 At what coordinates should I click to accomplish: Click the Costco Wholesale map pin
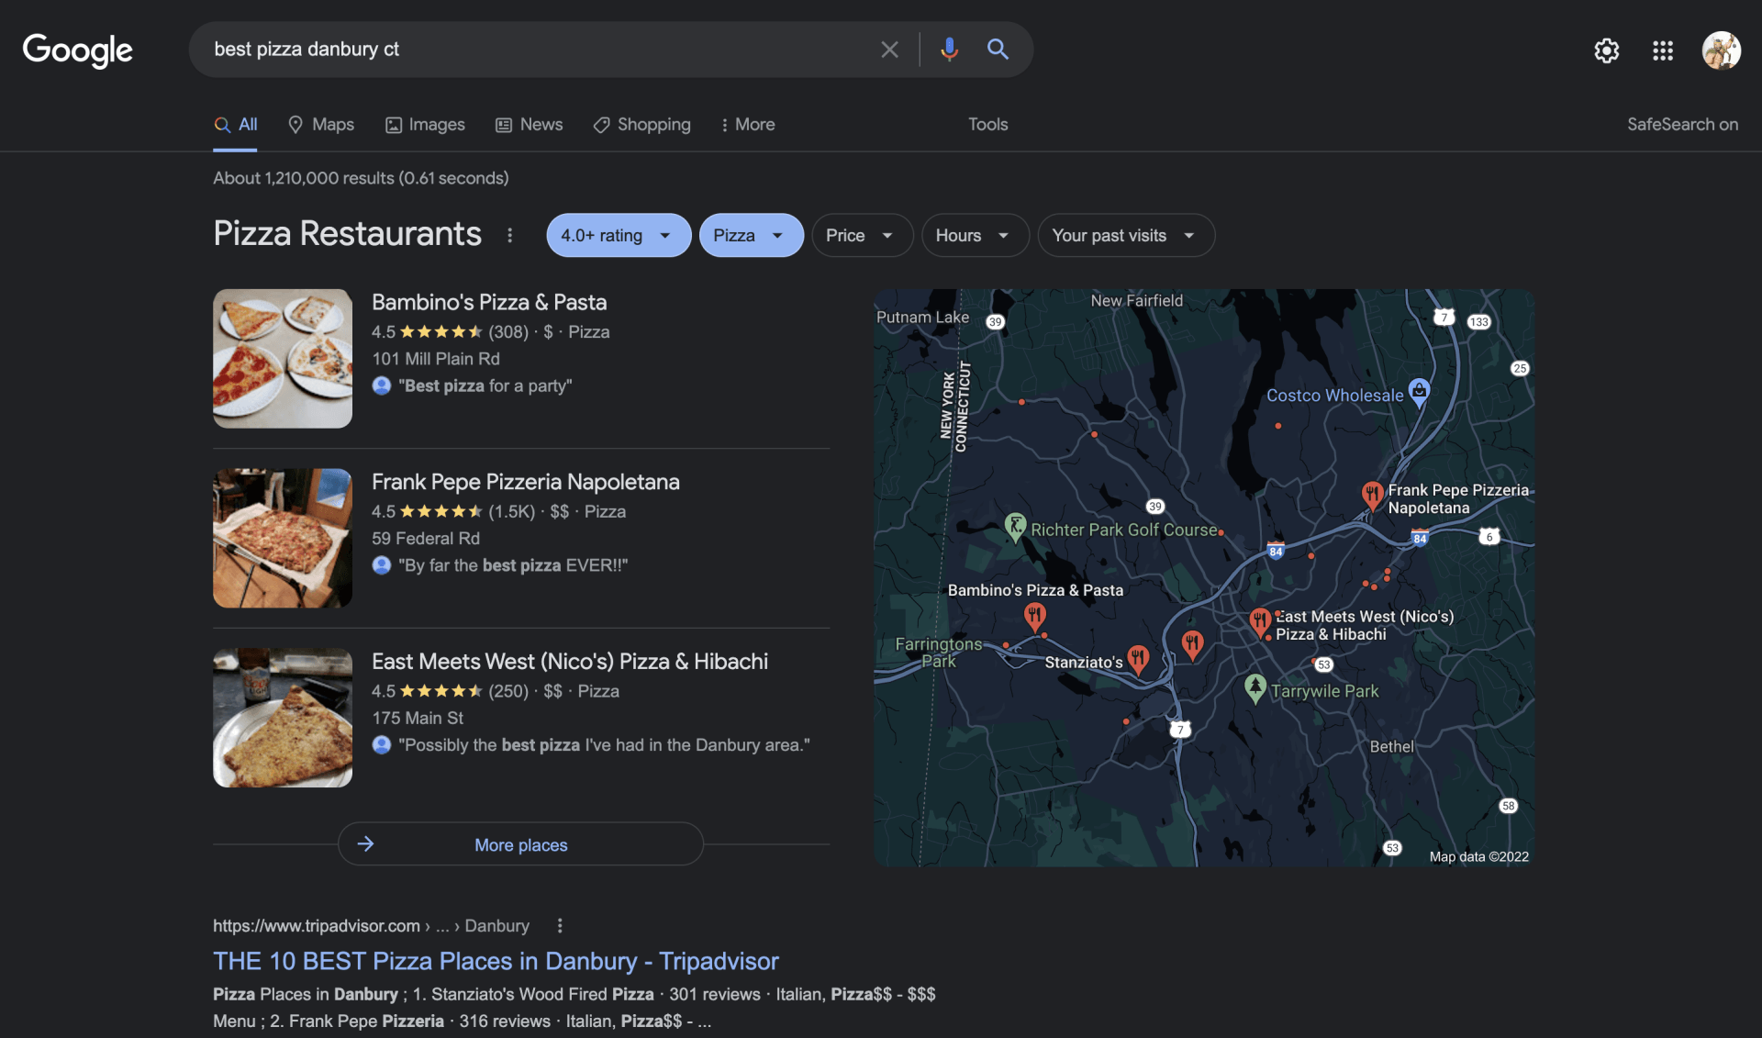pyautogui.click(x=1419, y=392)
